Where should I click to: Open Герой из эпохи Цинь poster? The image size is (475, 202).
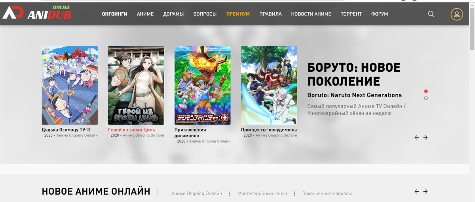pyautogui.click(x=136, y=86)
